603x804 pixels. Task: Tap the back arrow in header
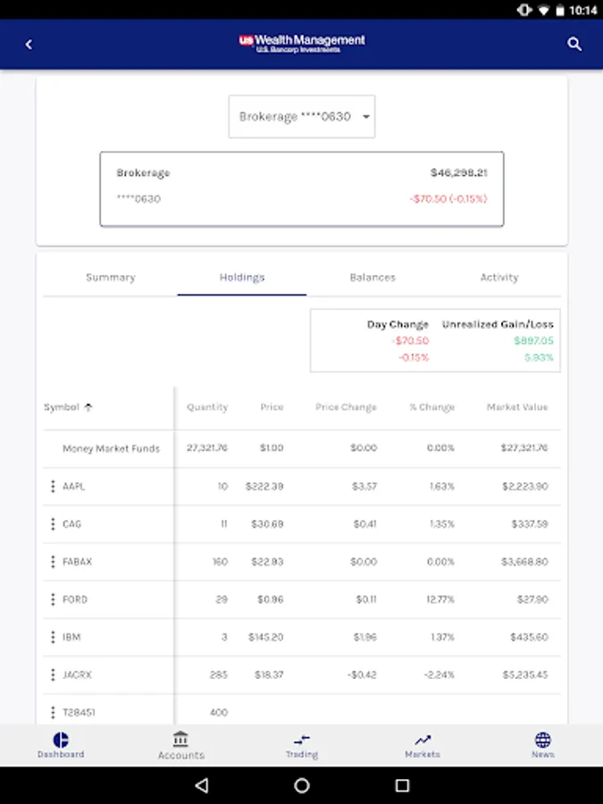[29, 44]
